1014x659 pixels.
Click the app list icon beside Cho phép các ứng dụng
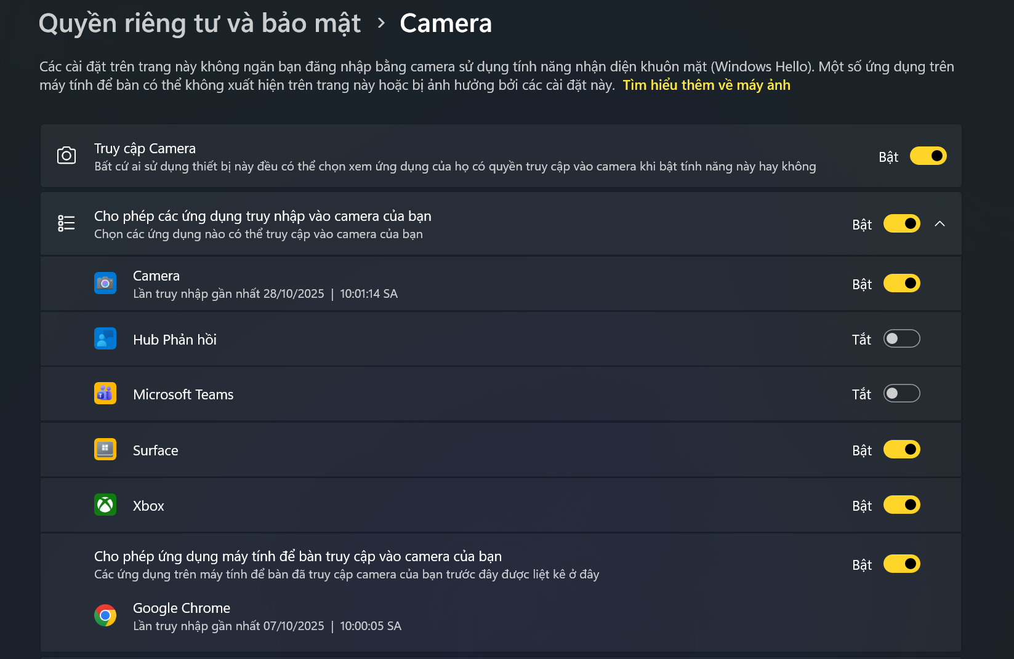click(x=66, y=223)
